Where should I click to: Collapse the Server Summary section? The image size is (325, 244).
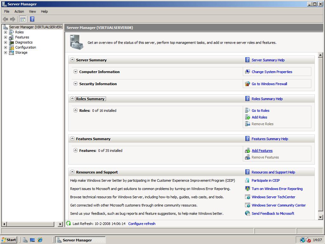pos(72,60)
